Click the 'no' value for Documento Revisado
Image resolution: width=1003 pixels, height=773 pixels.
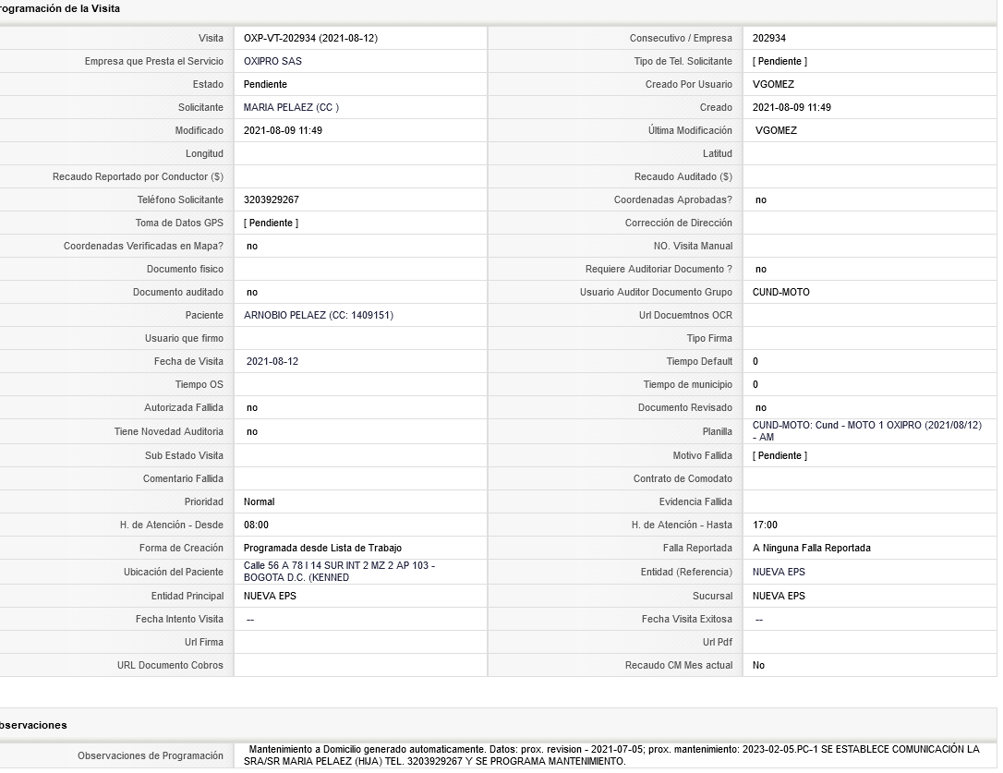pyautogui.click(x=761, y=407)
